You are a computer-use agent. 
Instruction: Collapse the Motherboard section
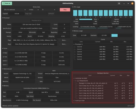pyautogui.click(x=7, y=69)
